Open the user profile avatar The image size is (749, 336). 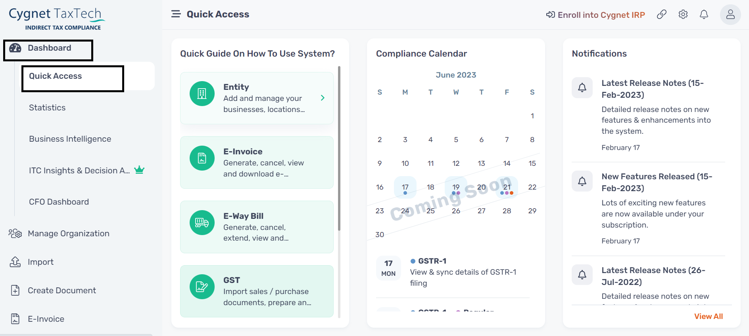pos(730,15)
